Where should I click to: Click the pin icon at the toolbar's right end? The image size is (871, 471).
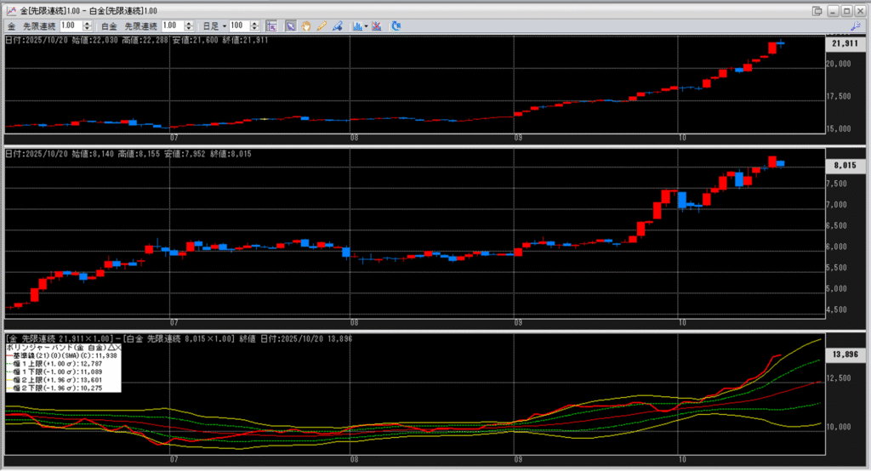tap(856, 26)
